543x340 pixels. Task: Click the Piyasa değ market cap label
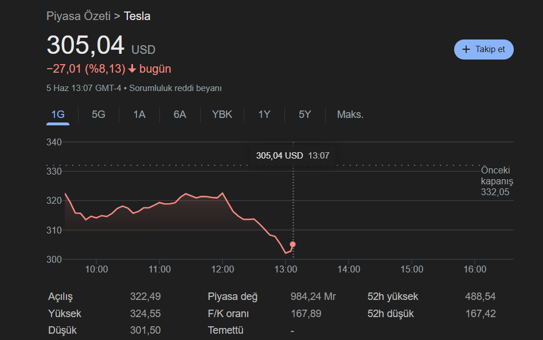(x=233, y=296)
